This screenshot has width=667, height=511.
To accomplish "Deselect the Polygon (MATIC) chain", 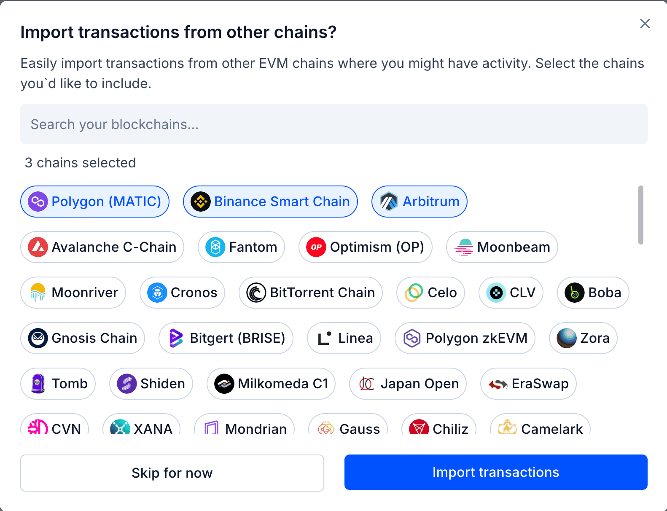I will point(94,202).
